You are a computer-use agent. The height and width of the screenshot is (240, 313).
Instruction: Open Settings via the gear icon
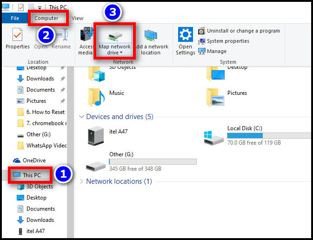[186, 34]
